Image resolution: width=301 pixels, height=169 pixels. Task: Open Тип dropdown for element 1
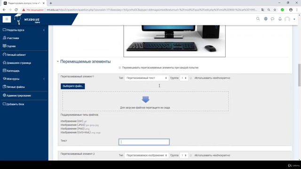point(147,78)
